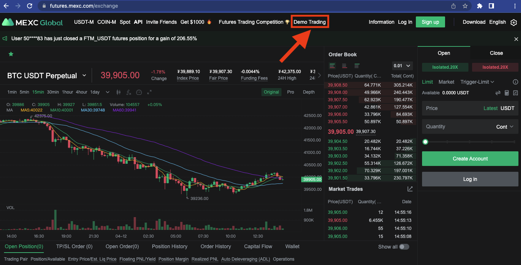Click the Price input field
This screenshot has width=521, height=265.
(x=470, y=108)
